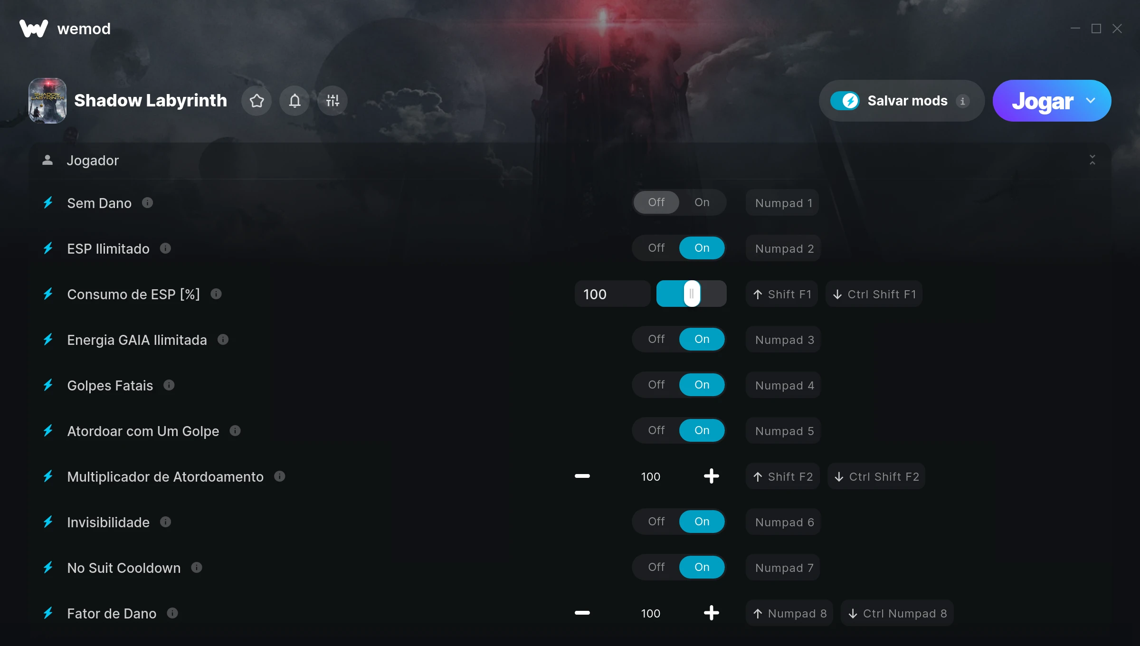Viewport: 1140px width, 646px height.
Task: Click the minus icon for Fator de Dano
Action: [x=582, y=613]
